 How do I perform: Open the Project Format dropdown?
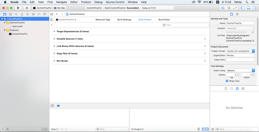pyautogui.click(x=240, y=51)
